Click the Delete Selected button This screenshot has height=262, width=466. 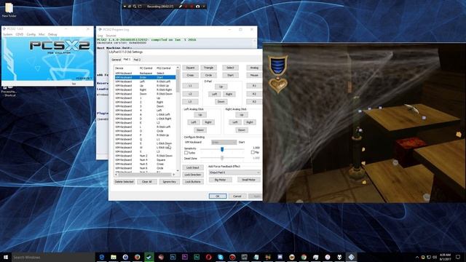click(124, 181)
